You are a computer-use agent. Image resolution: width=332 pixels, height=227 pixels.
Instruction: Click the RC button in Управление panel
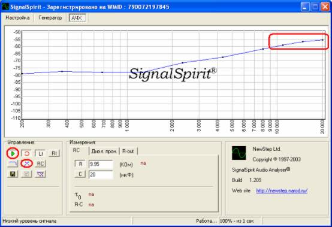click(x=40, y=164)
